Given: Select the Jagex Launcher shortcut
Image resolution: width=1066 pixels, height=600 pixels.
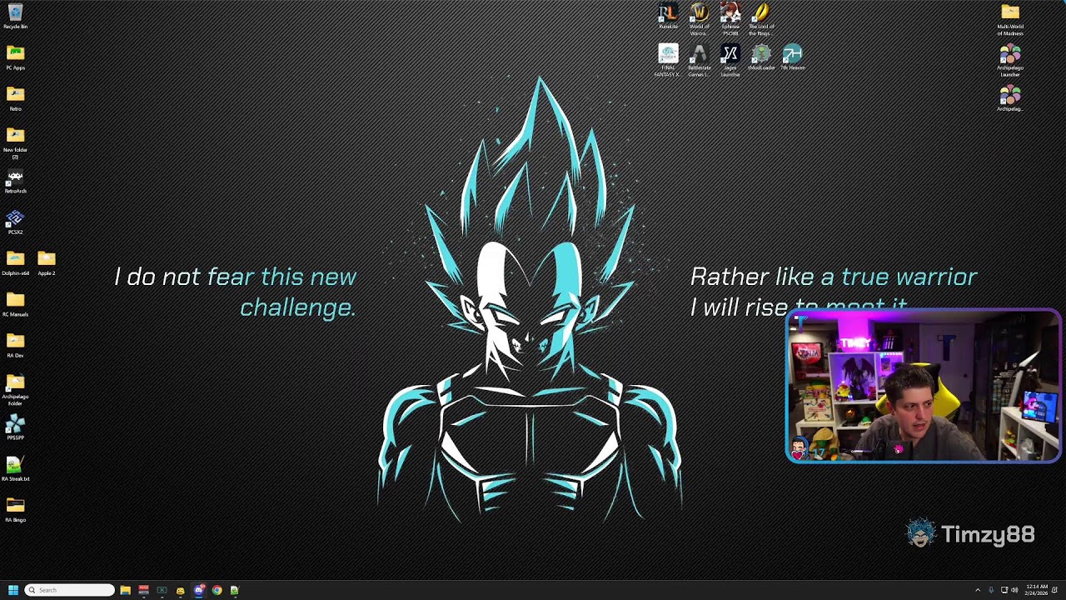Looking at the screenshot, I should pyautogui.click(x=730, y=61).
